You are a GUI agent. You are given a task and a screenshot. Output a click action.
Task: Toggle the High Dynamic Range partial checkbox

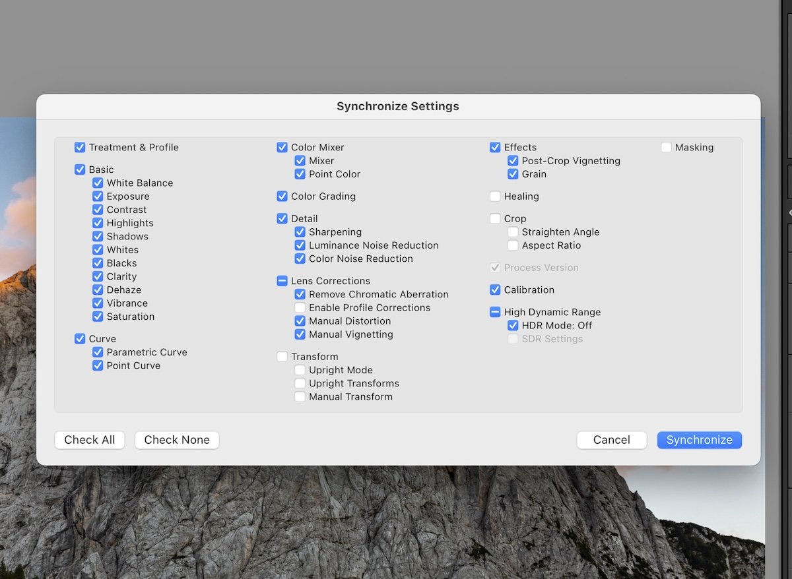click(496, 312)
